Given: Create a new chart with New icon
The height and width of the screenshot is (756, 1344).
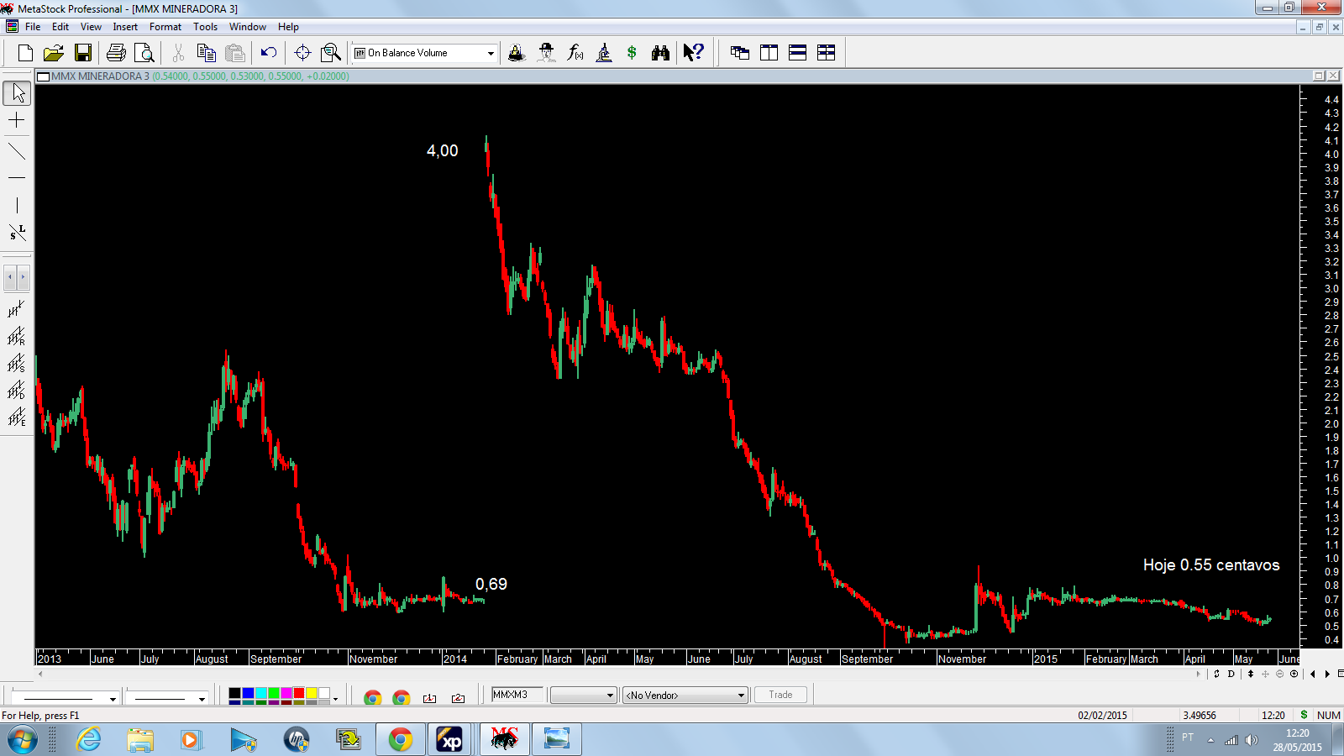Looking at the screenshot, I should [x=25, y=53].
